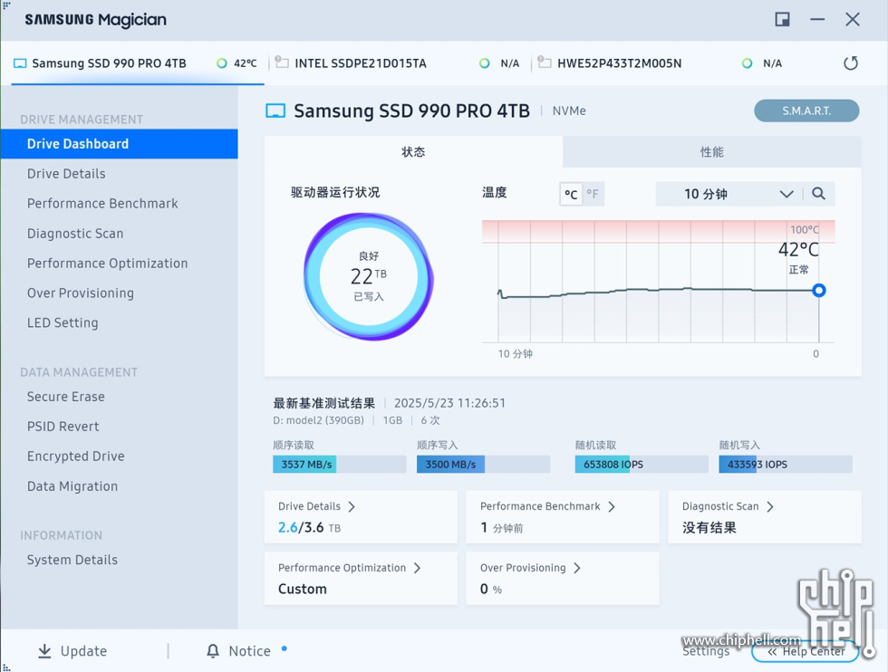Image resolution: width=888 pixels, height=672 pixels.
Task: Click the chevron next to Over Provisioning card
Action: click(577, 568)
